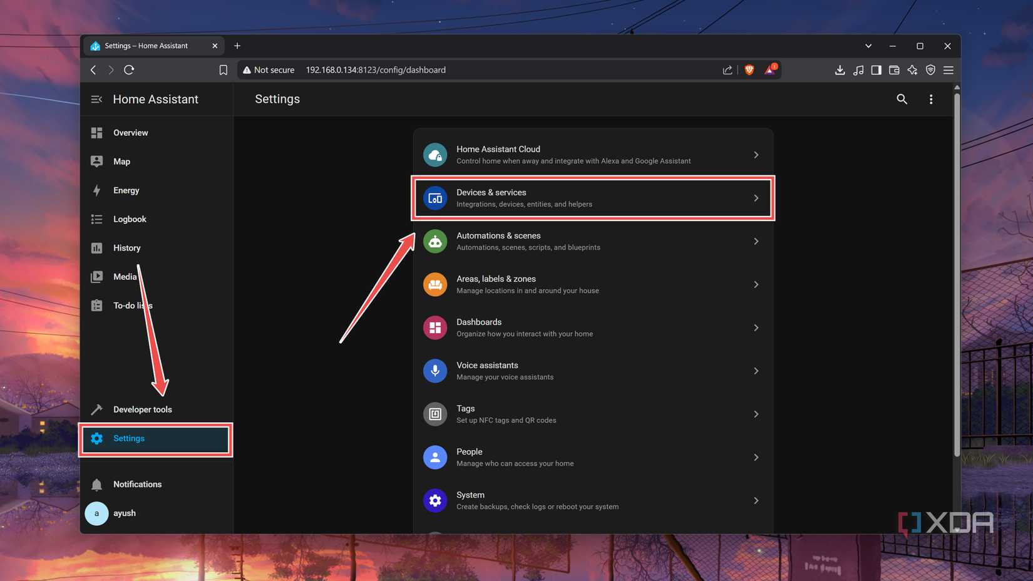Open the Overview dashboard in sidebar
1033x581 pixels.
[x=130, y=133]
